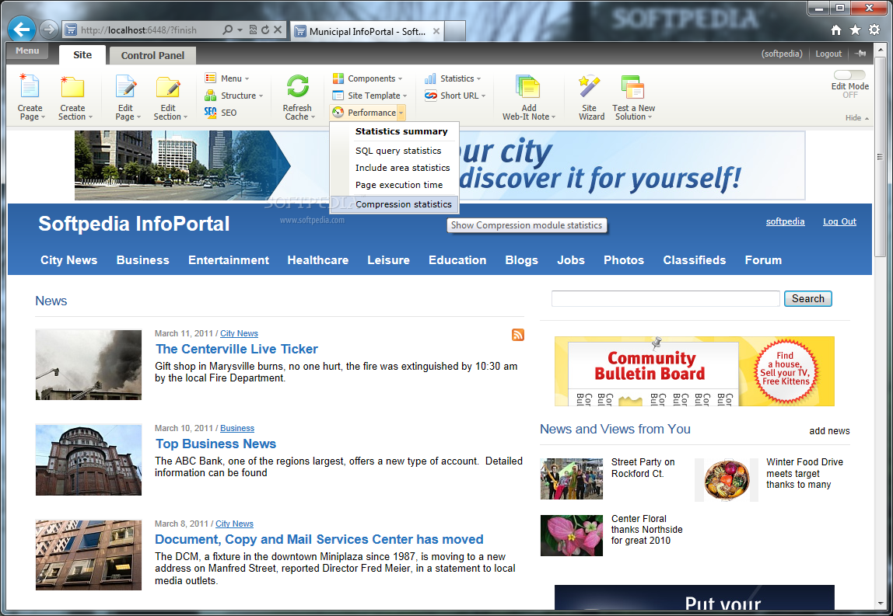Click the browser Forward arrow button
893x616 pixels.
pos(49,30)
